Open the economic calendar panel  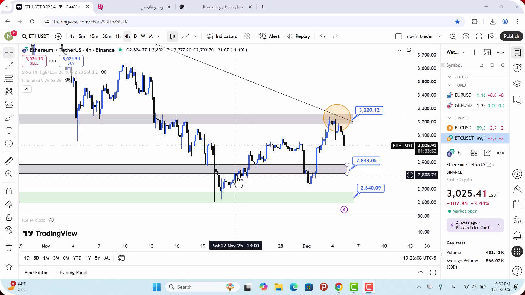click(x=517, y=204)
